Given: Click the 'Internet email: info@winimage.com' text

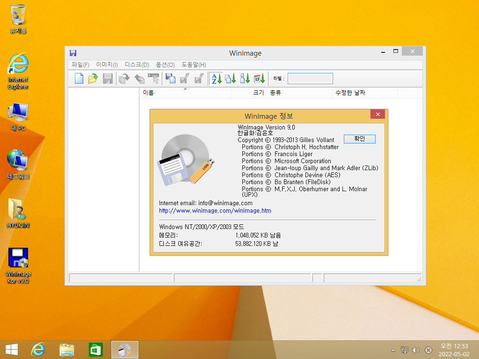Looking at the screenshot, I should pyautogui.click(x=206, y=203).
